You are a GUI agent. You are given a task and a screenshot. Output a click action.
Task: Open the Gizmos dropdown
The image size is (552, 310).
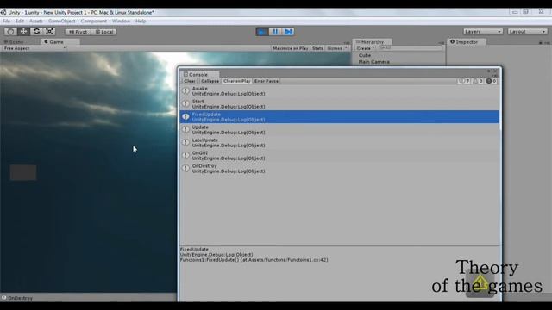coord(336,48)
